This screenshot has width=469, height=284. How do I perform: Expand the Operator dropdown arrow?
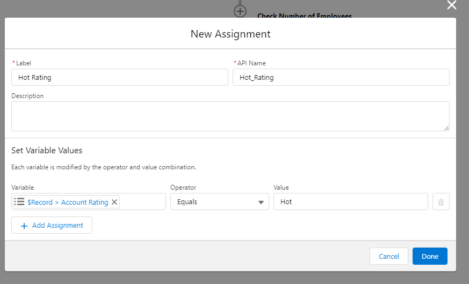(x=261, y=202)
